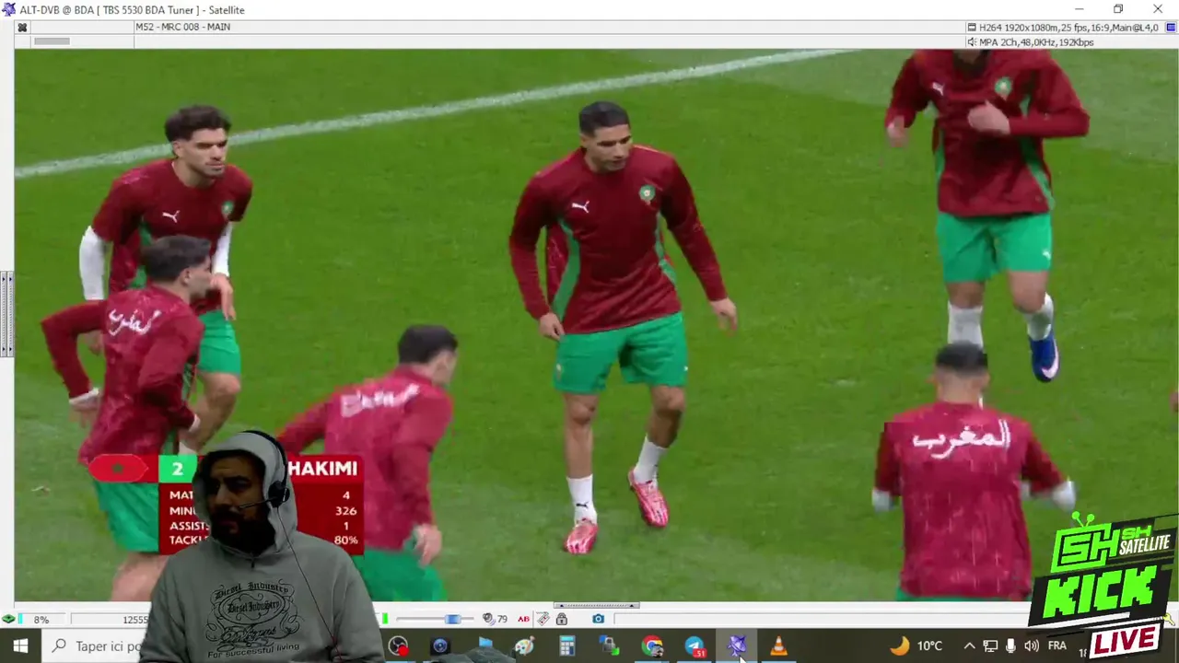The height and width of the screenshot is (663, 1179).
Task: Click the green signal status icon
Action: click(8, 619)
